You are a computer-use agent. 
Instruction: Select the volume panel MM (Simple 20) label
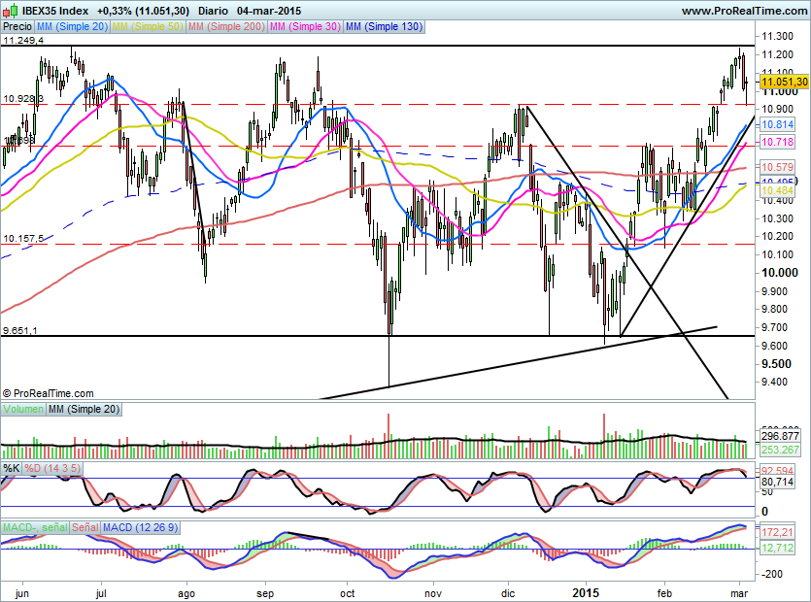coord(84,409)
